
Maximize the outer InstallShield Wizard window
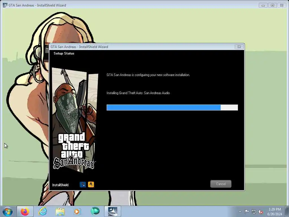point(272,5)
